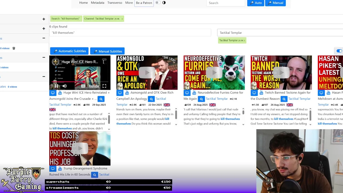The height and width of the screenshot is (193, 343).
Task: Delete saved search via trash icon
Action: [14, 48]
